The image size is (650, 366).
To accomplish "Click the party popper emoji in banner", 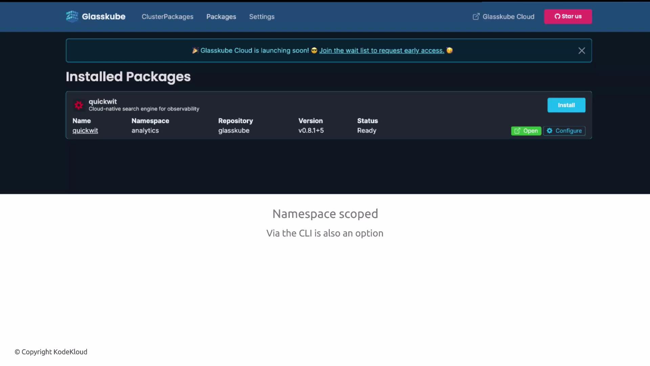I will 195,50.
